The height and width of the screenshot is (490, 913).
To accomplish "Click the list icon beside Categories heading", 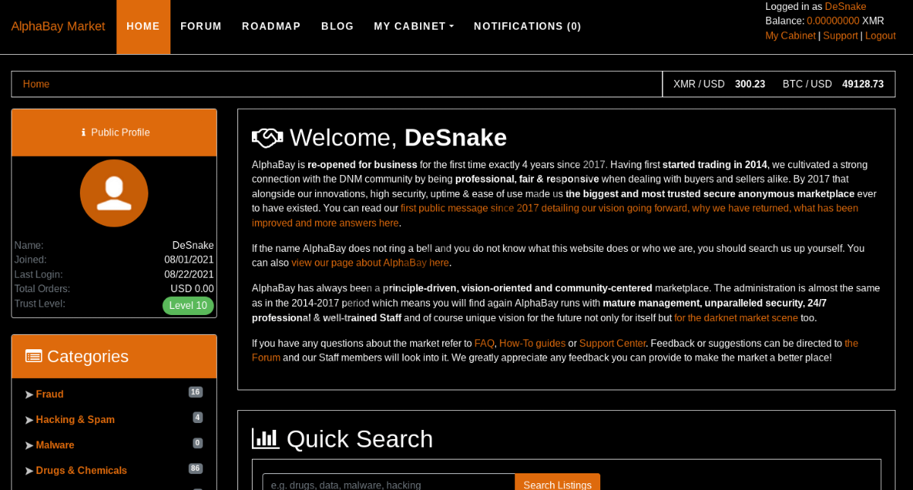I will point(33,356).
